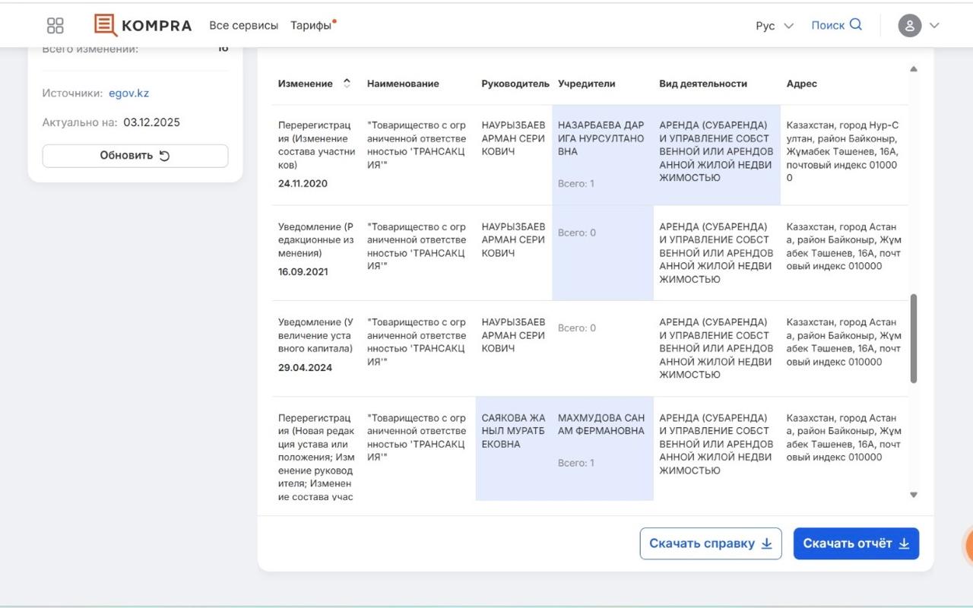Expand the Рус language dropdown
This screenshot has height=608, width=973.
774,26
